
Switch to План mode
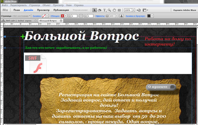point(17,10)
